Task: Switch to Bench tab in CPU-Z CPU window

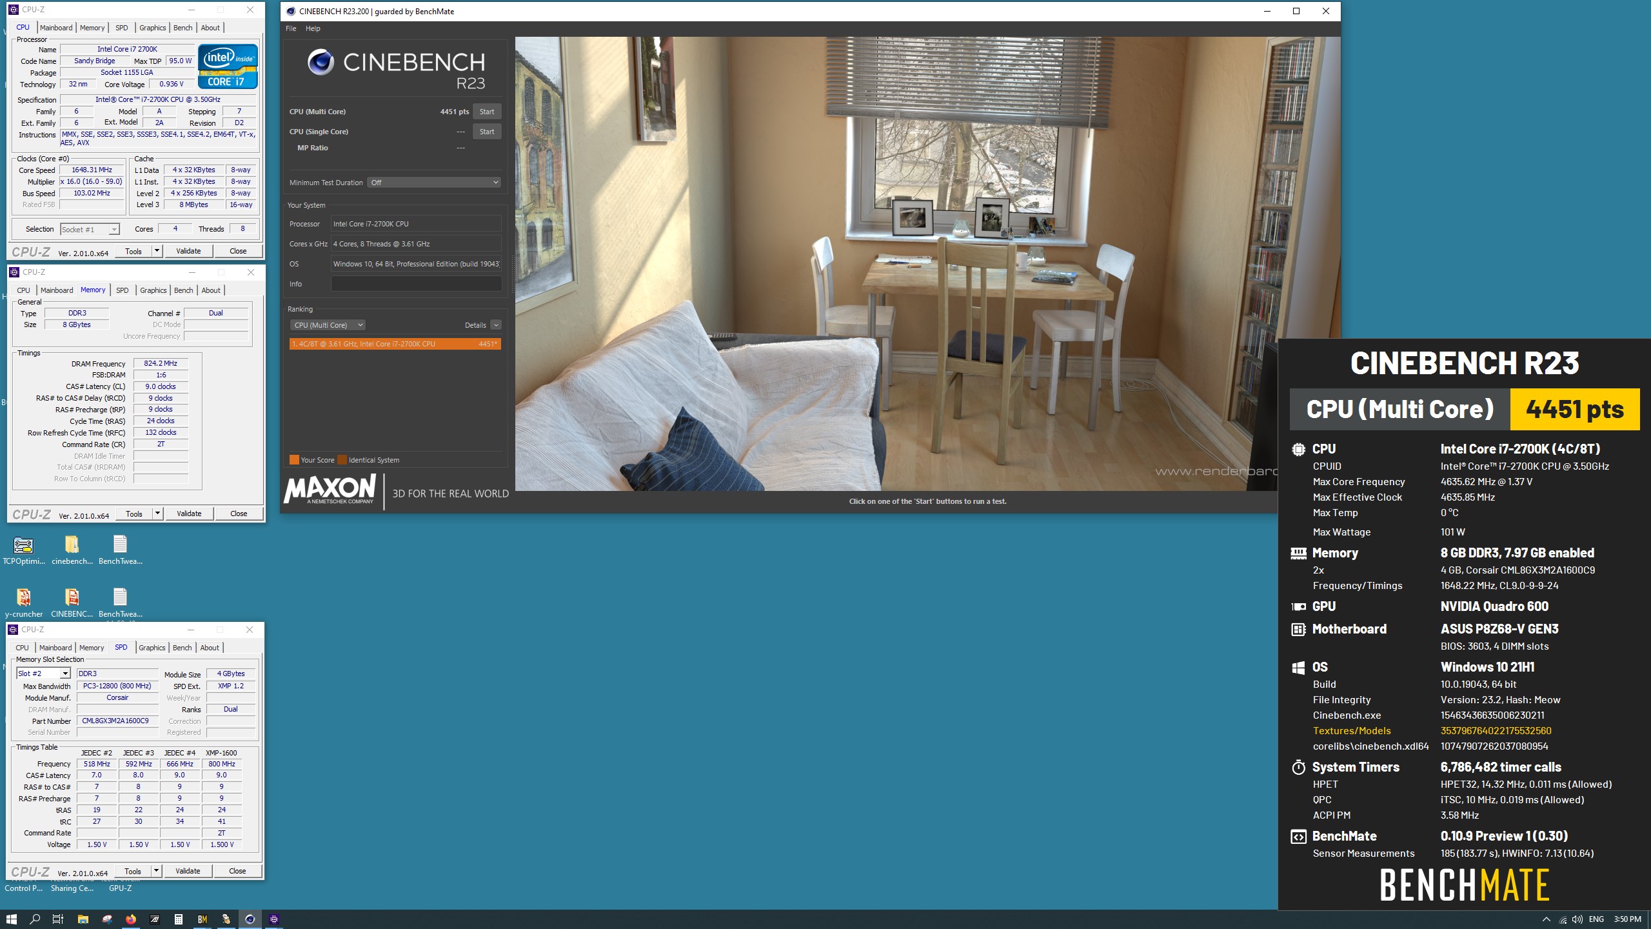Action: click(x=183, y=28)
